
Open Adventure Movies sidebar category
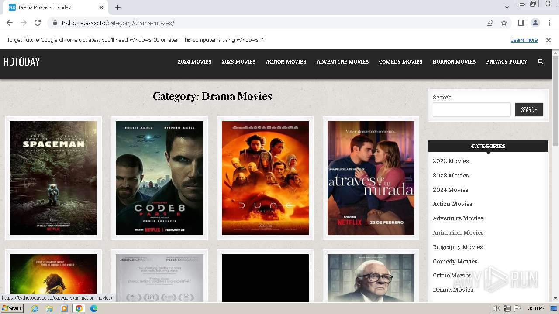[458, 218]
